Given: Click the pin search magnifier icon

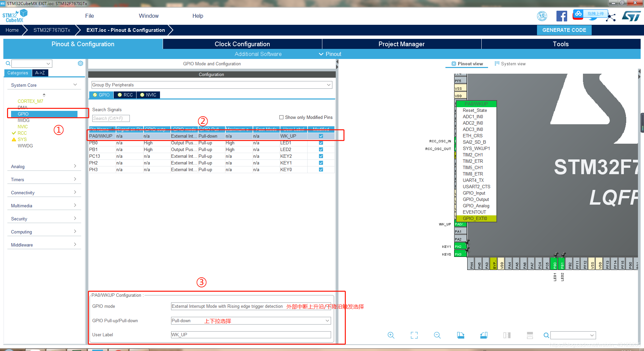Looking at the screenshot, I should (546, 335).
